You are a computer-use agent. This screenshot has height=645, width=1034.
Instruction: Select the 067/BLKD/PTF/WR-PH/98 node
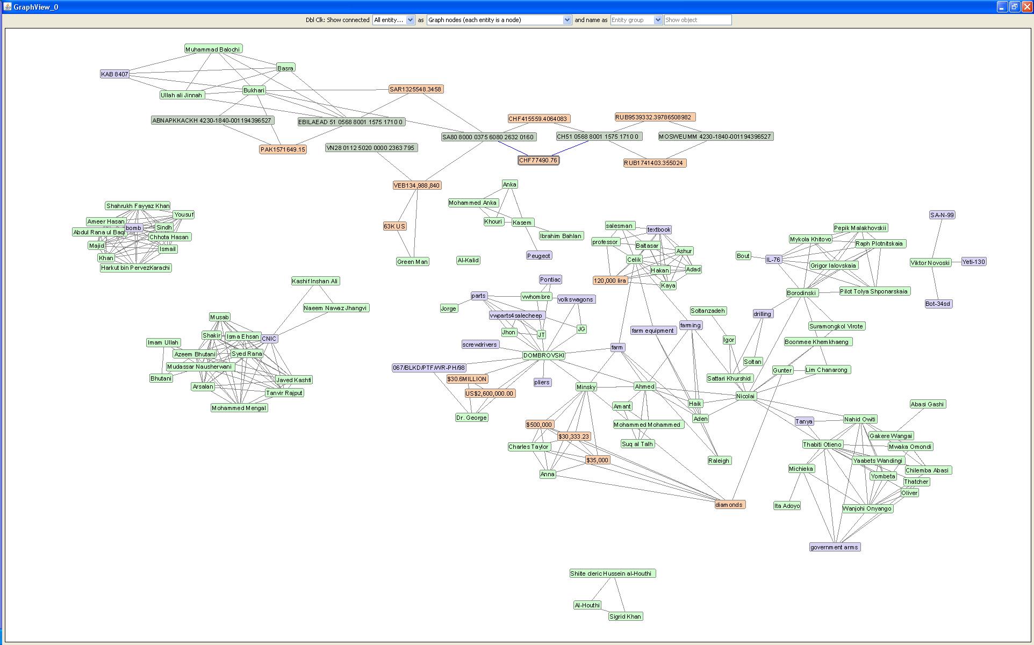pyautogui.click(x=429, y=368)
